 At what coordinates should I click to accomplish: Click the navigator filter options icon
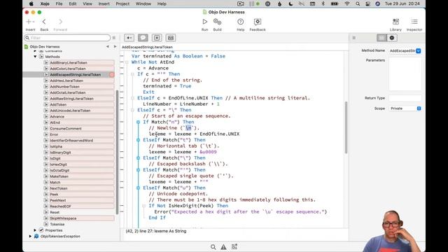coord(114,38)
